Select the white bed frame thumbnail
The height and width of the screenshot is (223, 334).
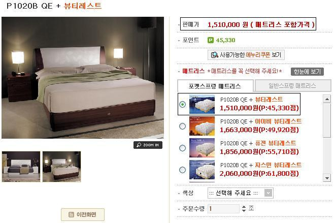click(x=21, y=167)
